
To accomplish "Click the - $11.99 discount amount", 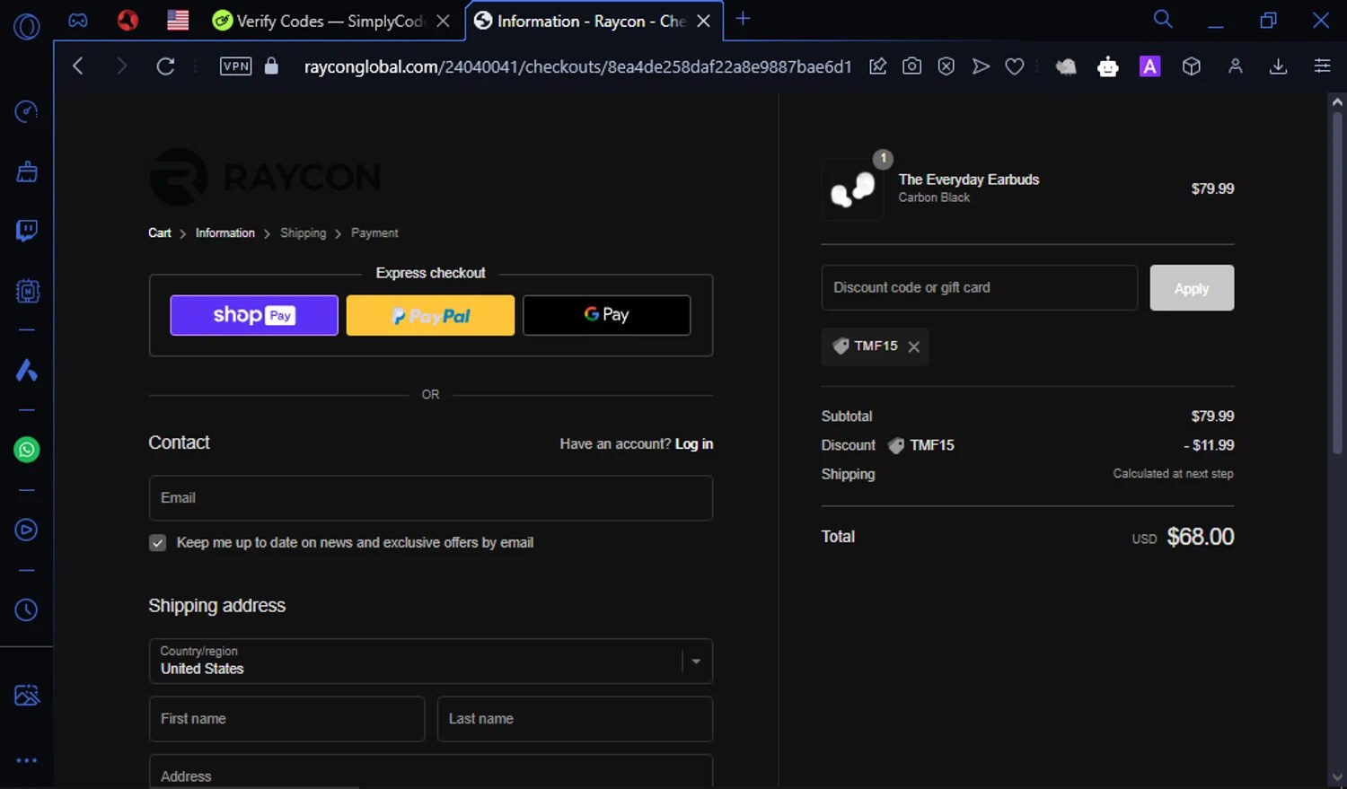I will coord(1209,445).
